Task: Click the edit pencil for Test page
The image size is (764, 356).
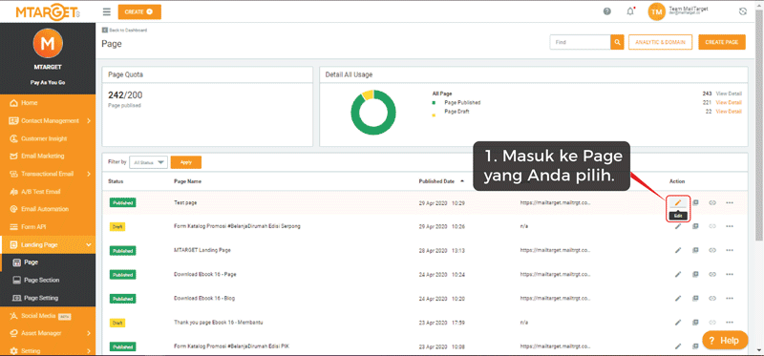Action: point(678,202)
